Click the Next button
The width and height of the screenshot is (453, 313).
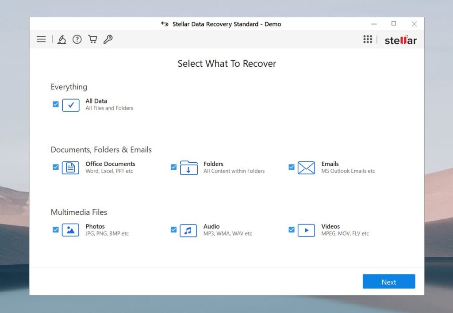[388, 281]
